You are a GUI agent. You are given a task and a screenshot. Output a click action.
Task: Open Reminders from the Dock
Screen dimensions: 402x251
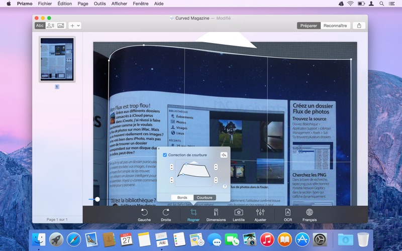click(x=179, y=239)
